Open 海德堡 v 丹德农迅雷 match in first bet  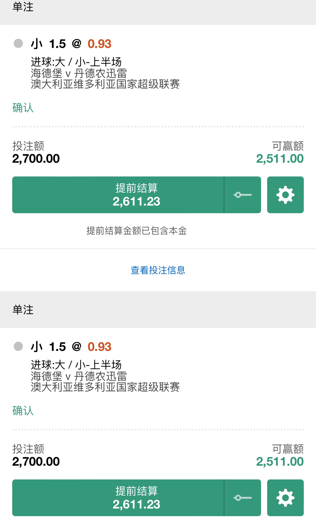(x=79, y=73)
